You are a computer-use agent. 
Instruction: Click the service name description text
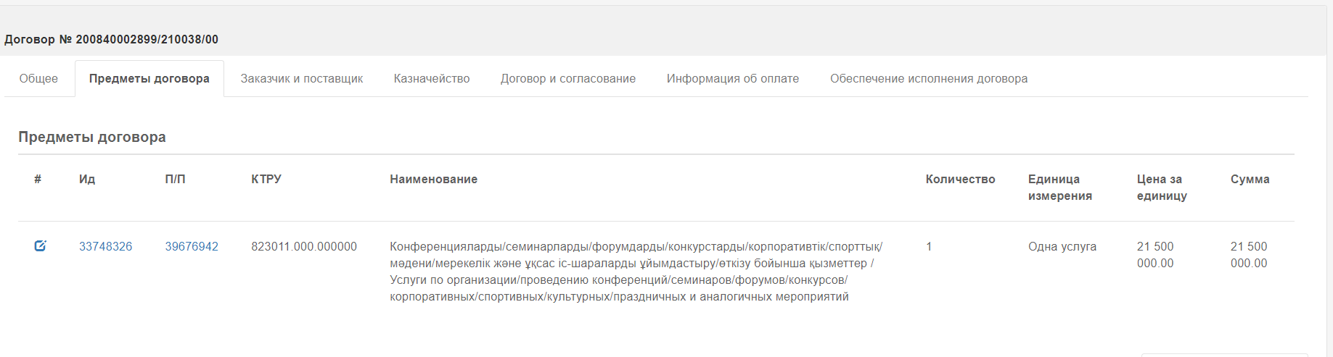coord(636,272)
